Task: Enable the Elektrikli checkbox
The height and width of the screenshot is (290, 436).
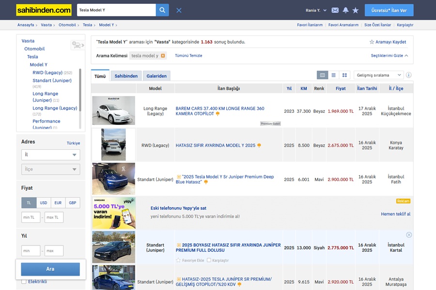Action: coord(24,282)
